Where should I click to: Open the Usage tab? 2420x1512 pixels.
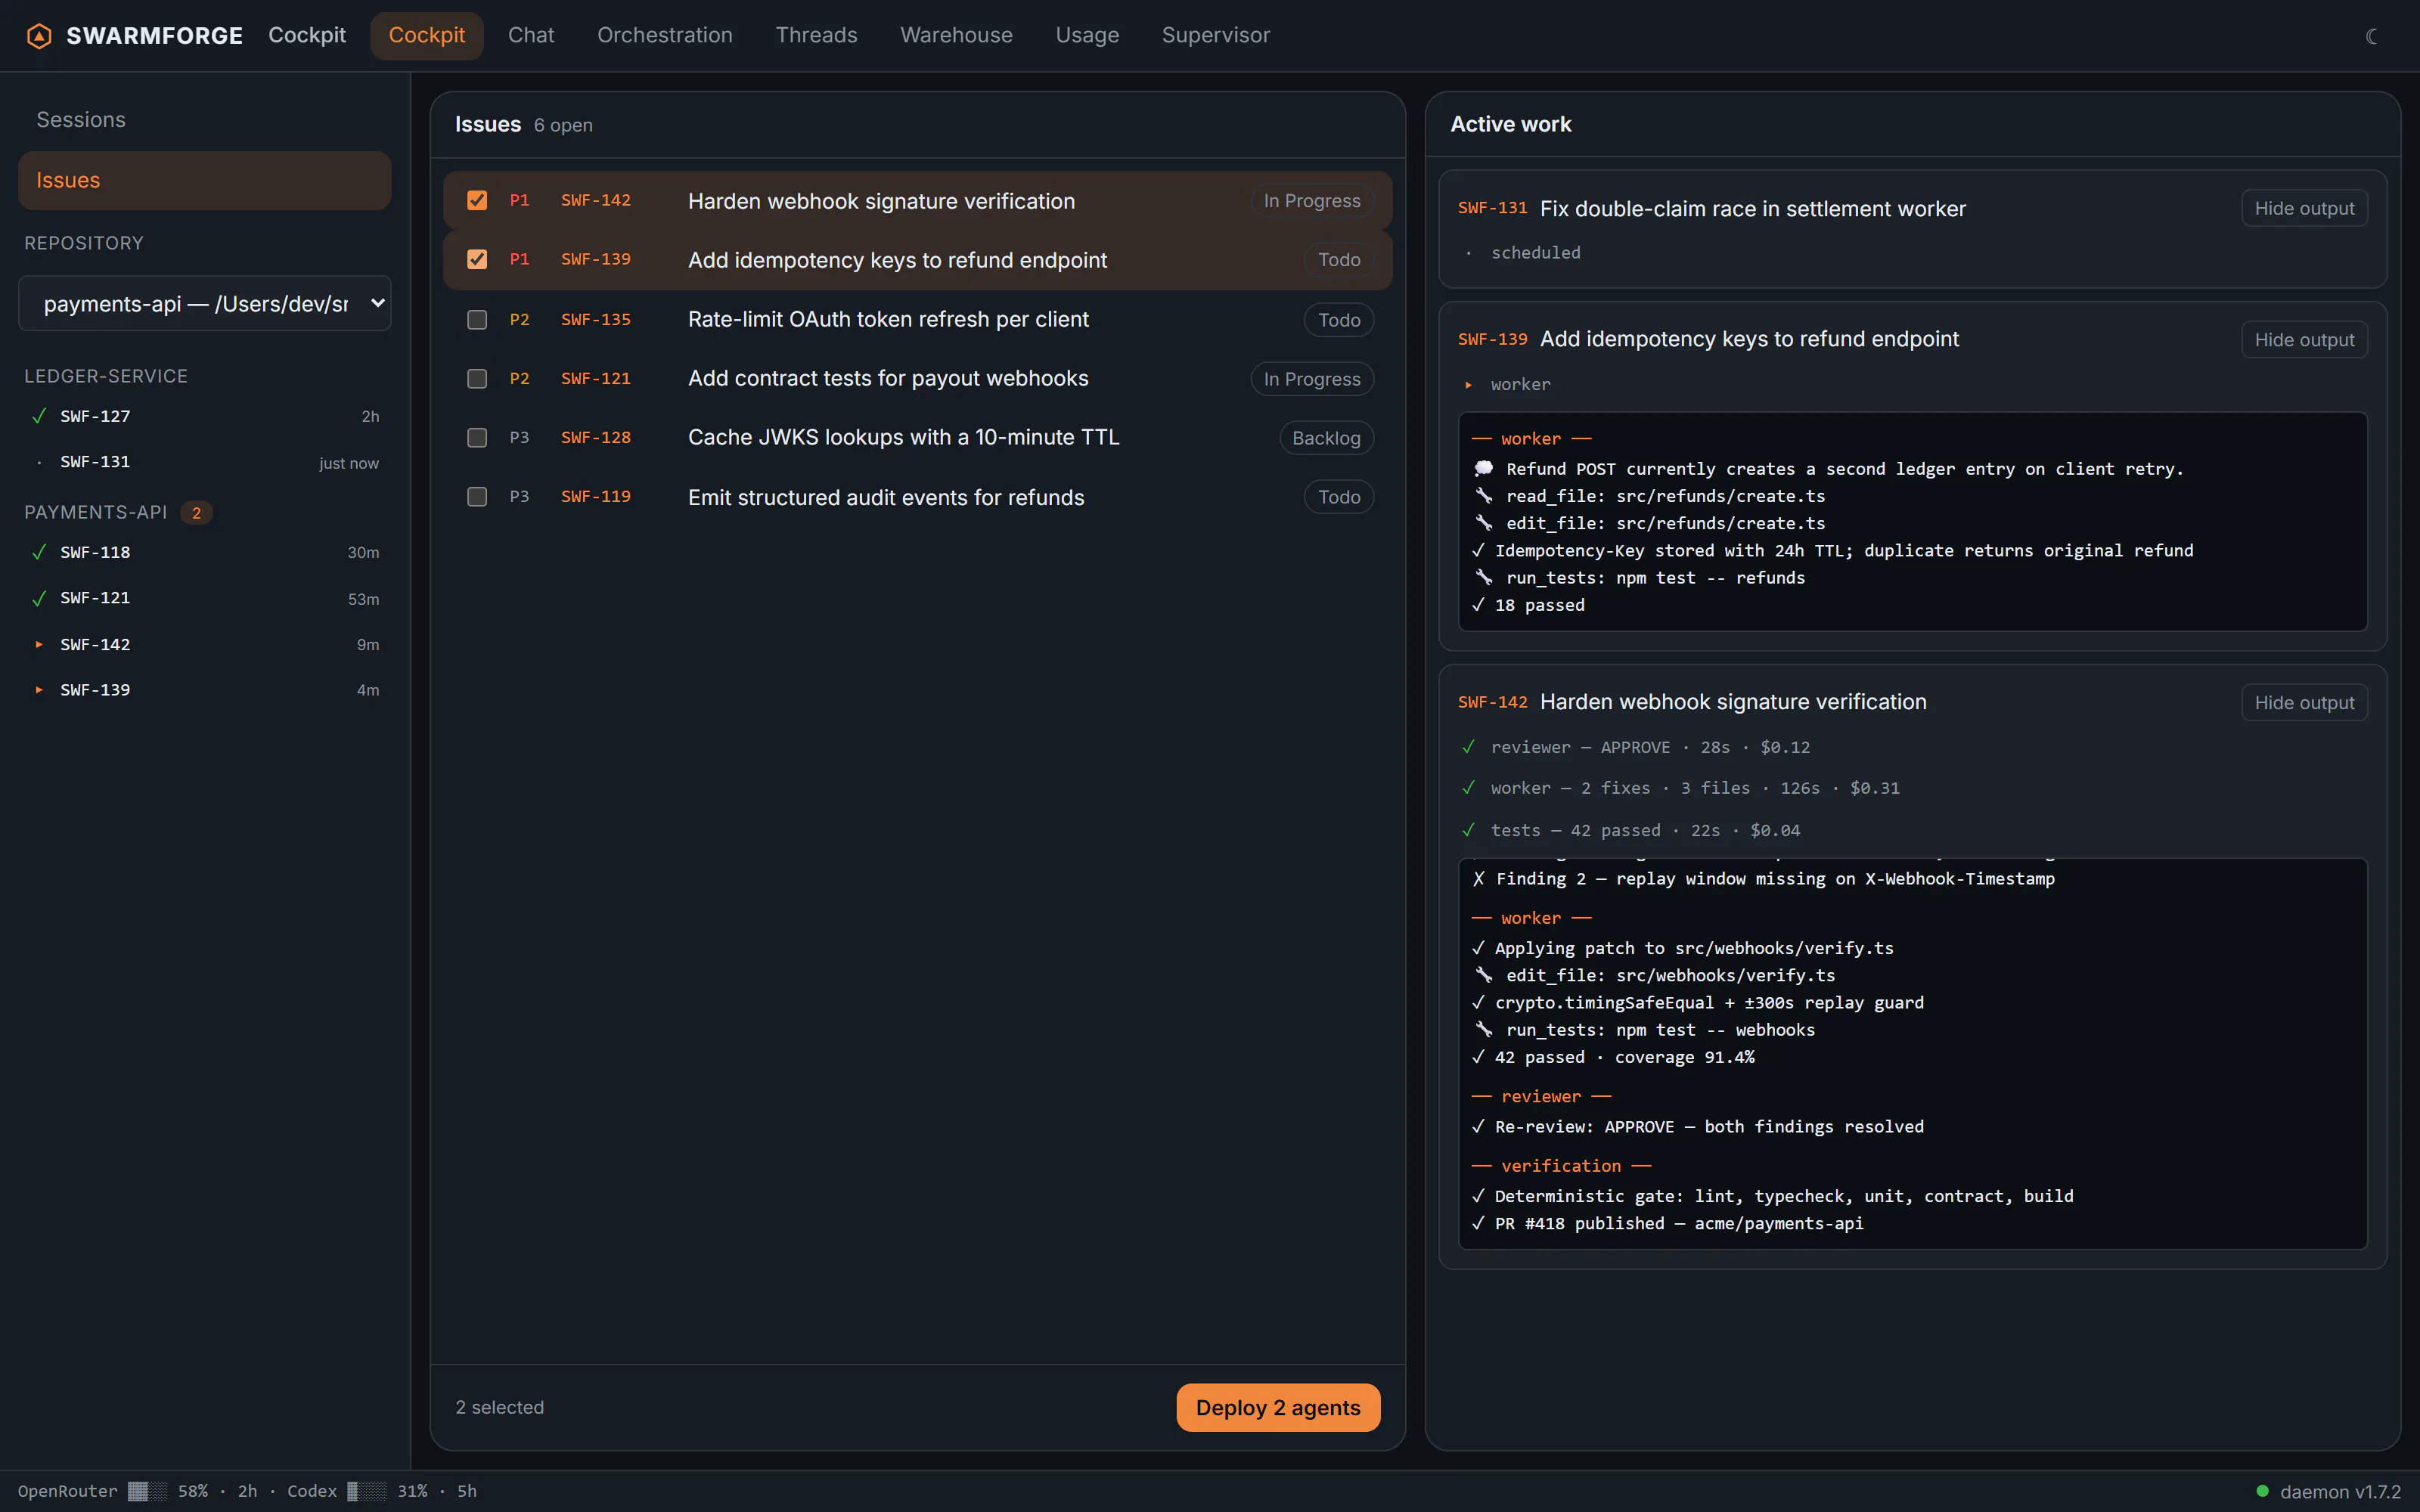[x=1087, y=35]
